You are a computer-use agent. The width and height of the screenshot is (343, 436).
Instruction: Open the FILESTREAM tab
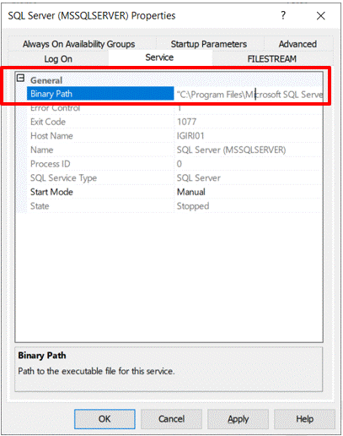pos(271,59)
